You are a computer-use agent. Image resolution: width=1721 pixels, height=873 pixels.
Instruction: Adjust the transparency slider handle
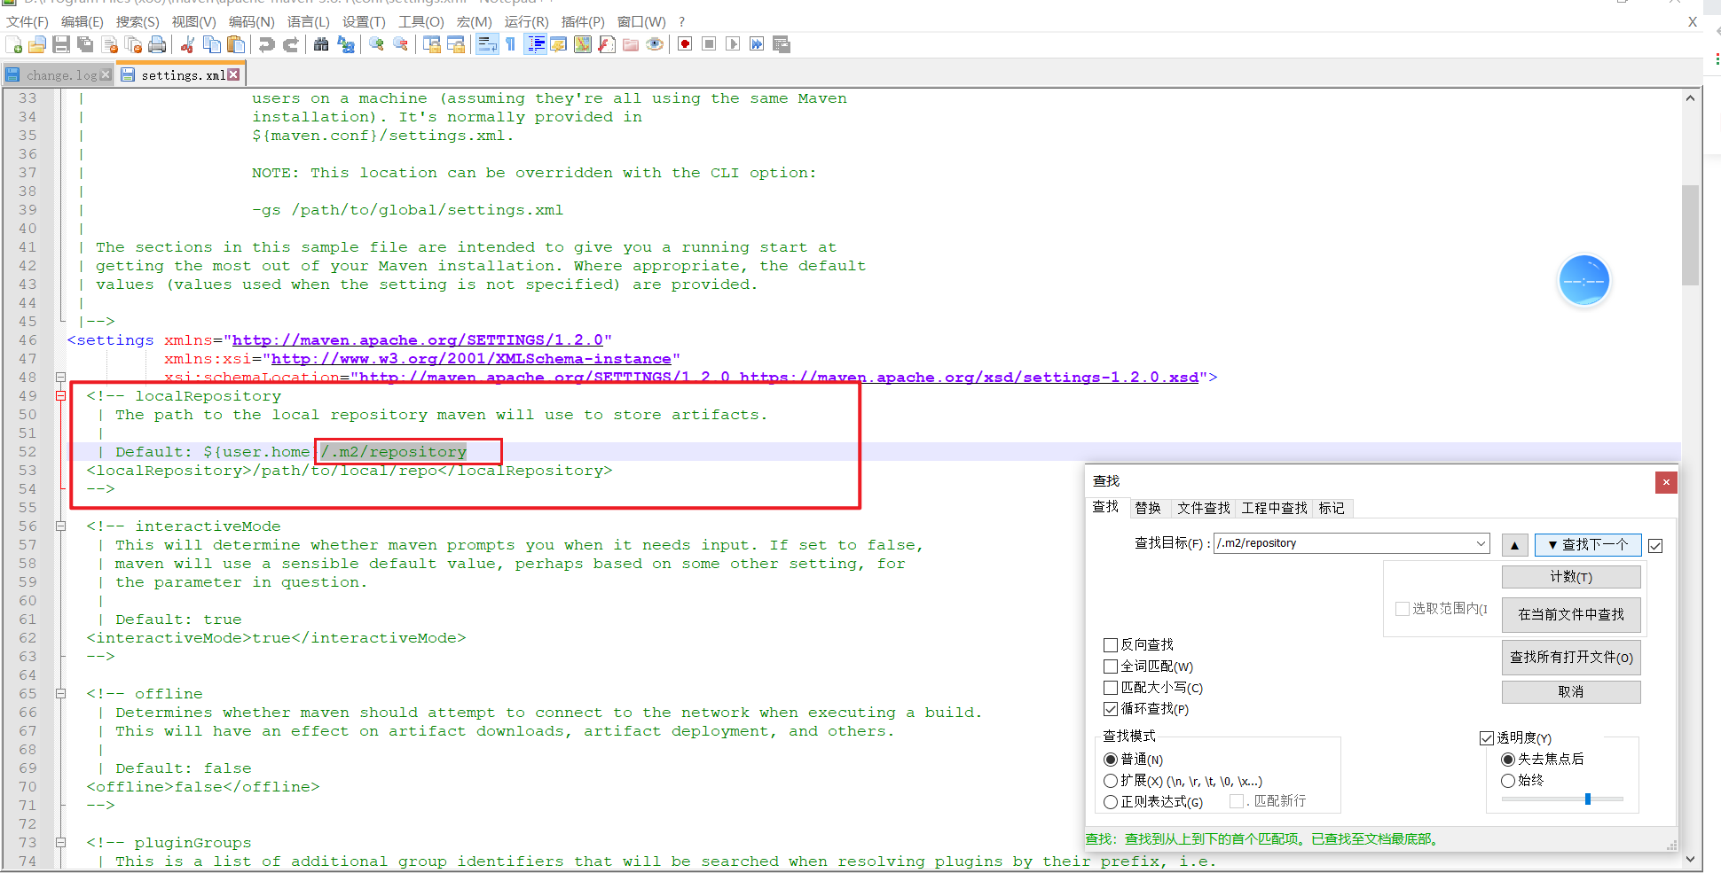click(x=1588, y=799)
